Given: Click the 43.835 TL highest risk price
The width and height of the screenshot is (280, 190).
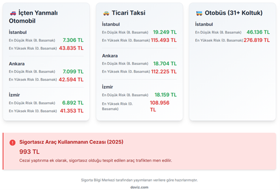Looking at the screenshot, I should [71, 48].
